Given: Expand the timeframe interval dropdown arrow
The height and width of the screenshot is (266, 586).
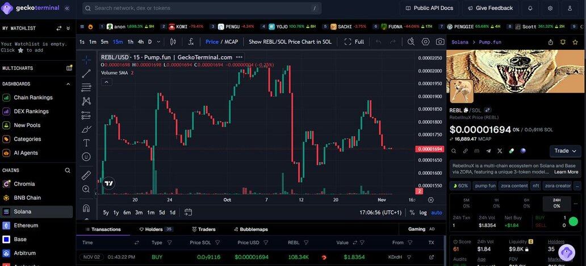Looking at the screenshot, I should tap(158, 41).
